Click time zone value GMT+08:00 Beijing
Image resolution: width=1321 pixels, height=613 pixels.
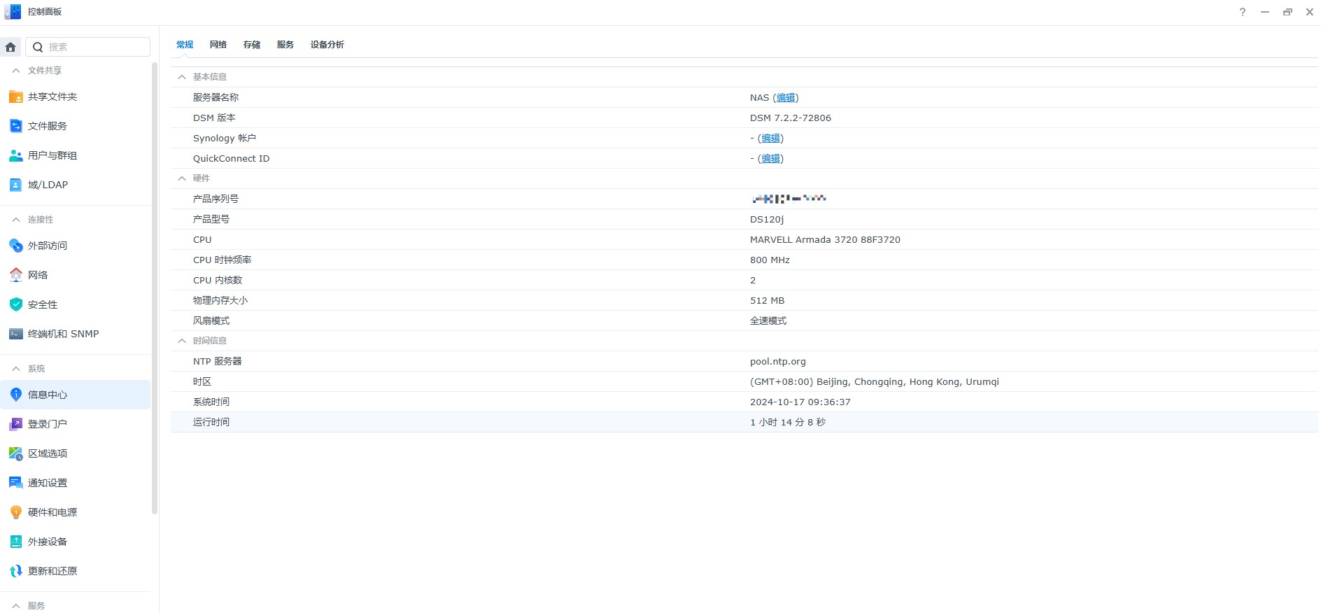click(875, 381)
